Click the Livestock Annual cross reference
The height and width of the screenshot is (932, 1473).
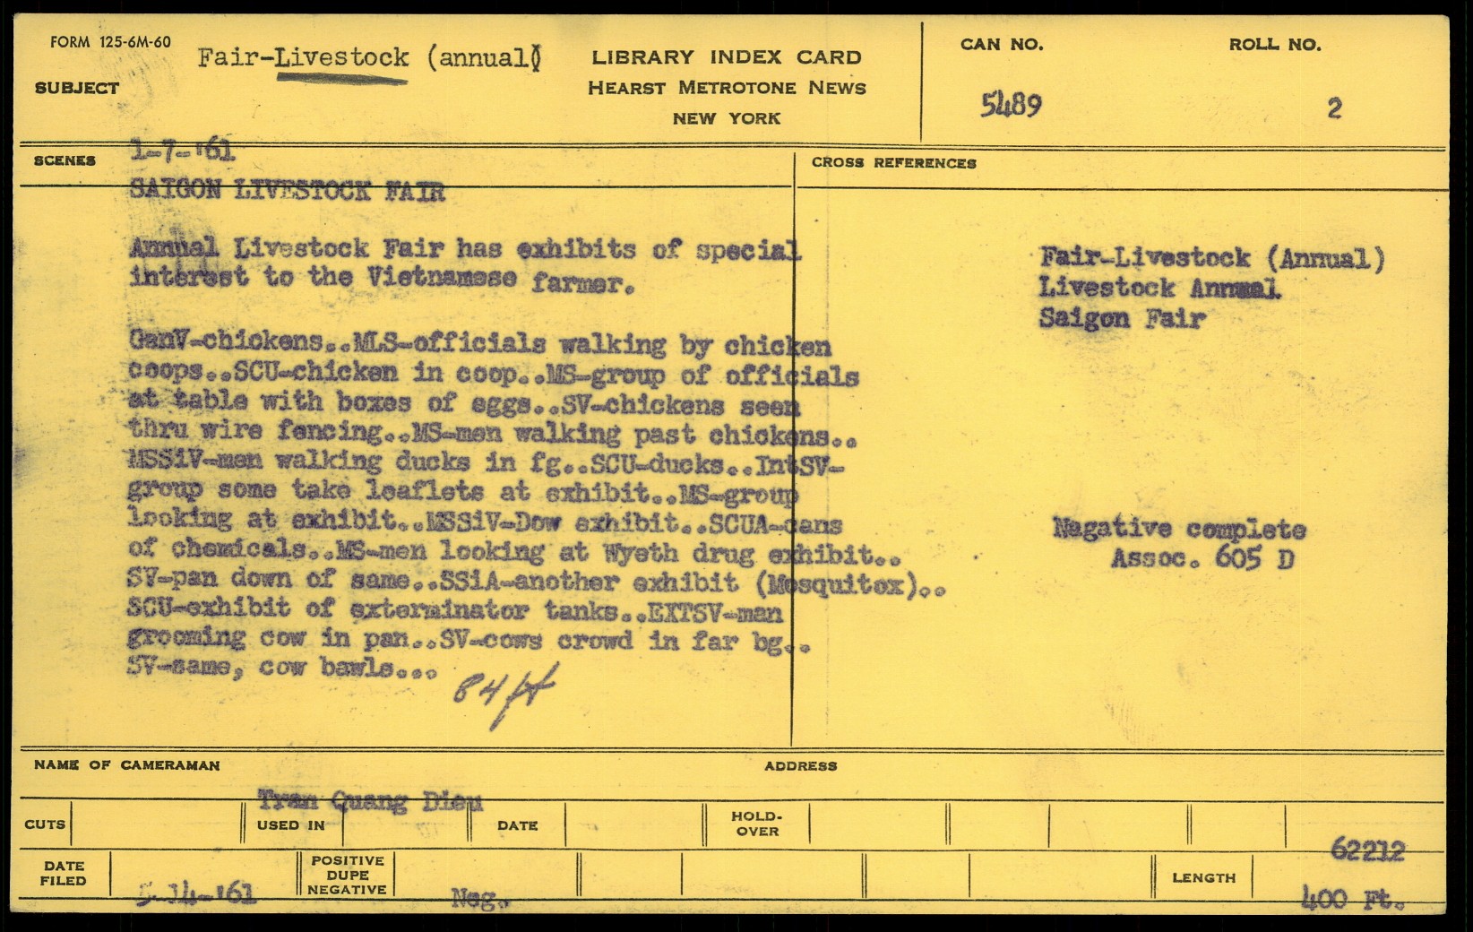pos(1159,289)
